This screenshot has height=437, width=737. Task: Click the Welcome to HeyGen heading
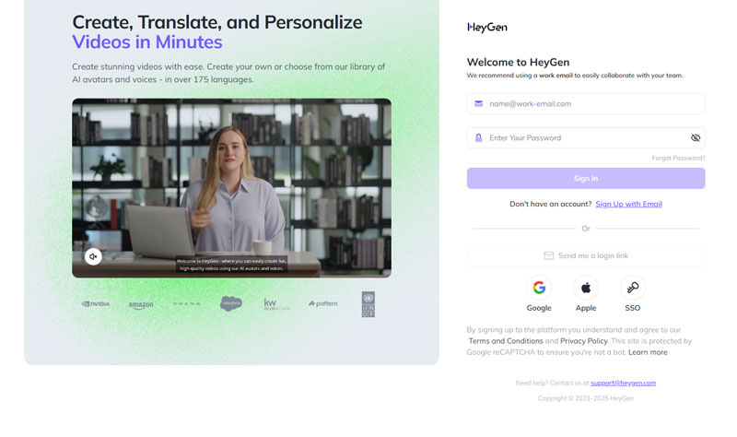(518, 62)
